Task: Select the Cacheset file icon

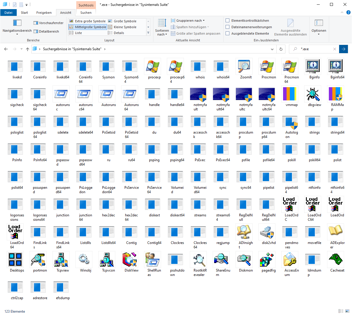Action: tap(336, 260)
